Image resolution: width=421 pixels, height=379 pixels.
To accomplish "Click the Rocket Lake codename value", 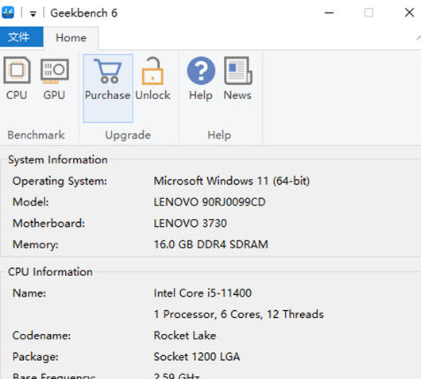I will tap(184, 336).
